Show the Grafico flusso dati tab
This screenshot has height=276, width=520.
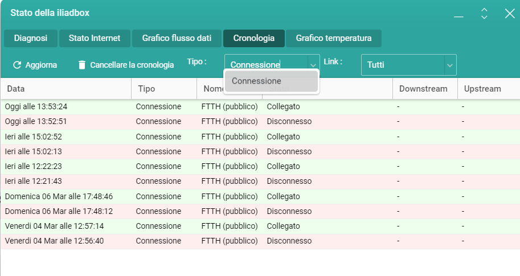[x=177, y=38]
